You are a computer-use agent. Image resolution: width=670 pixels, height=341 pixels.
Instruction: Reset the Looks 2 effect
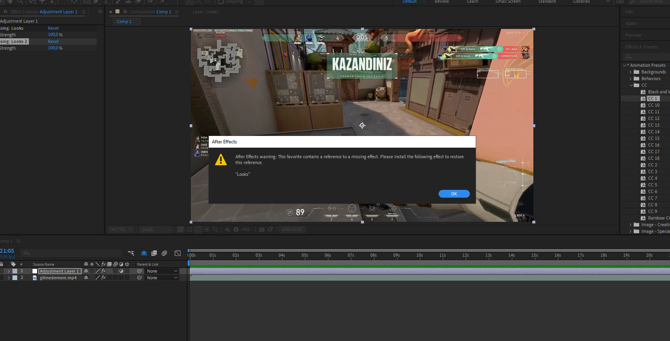click(x=53, y=41)
